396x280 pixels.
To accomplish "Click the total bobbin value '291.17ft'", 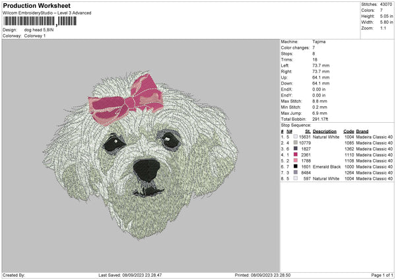I will point(320,119).
